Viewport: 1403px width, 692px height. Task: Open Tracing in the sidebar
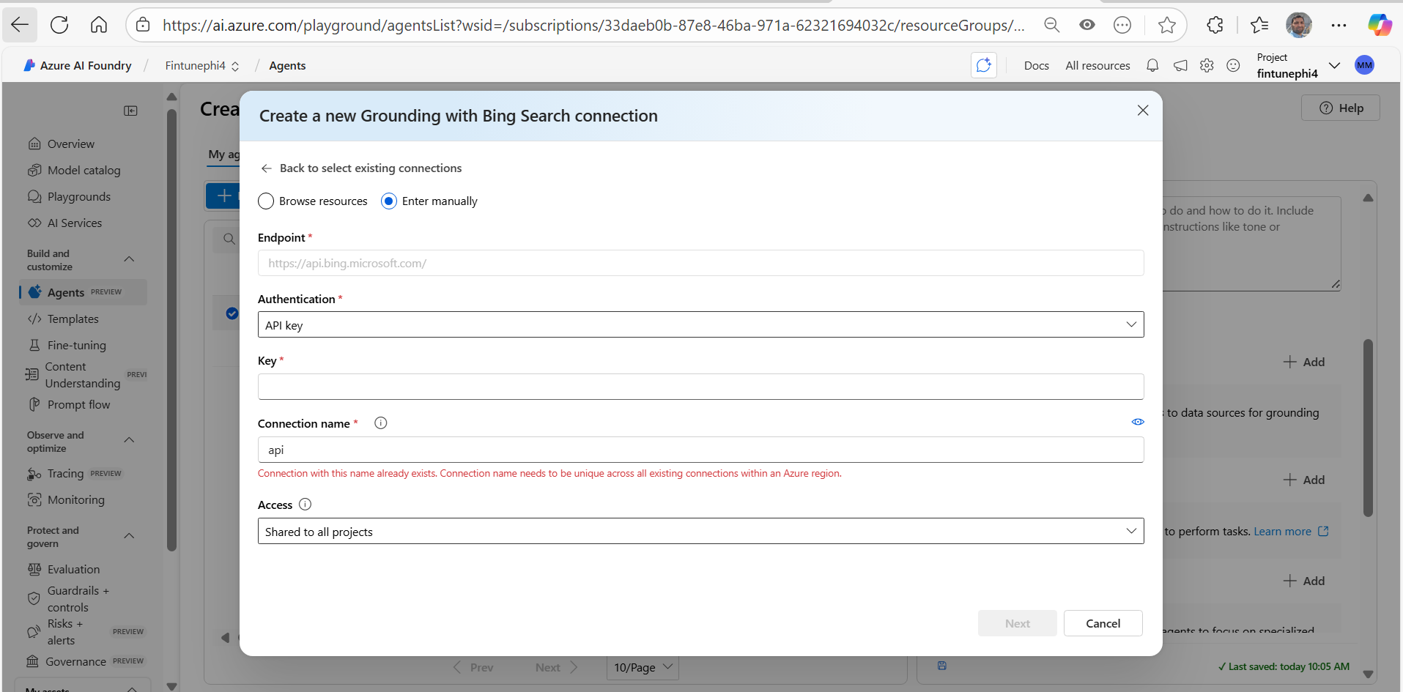[65, 474]
